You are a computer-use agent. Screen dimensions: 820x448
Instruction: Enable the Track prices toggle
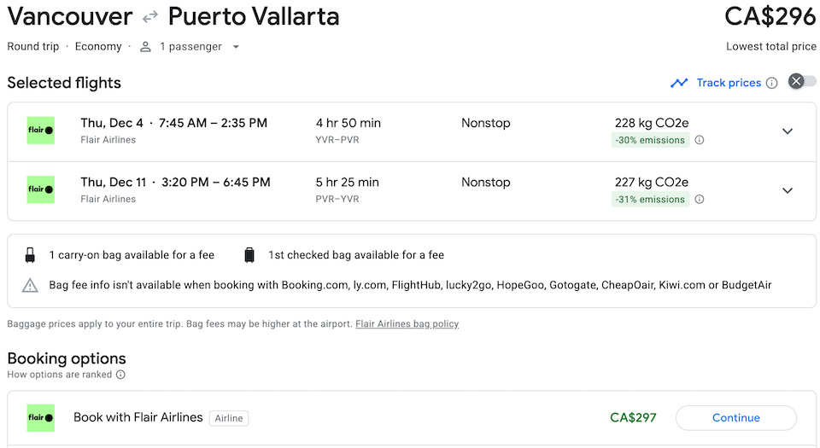(x=802, y=82)
